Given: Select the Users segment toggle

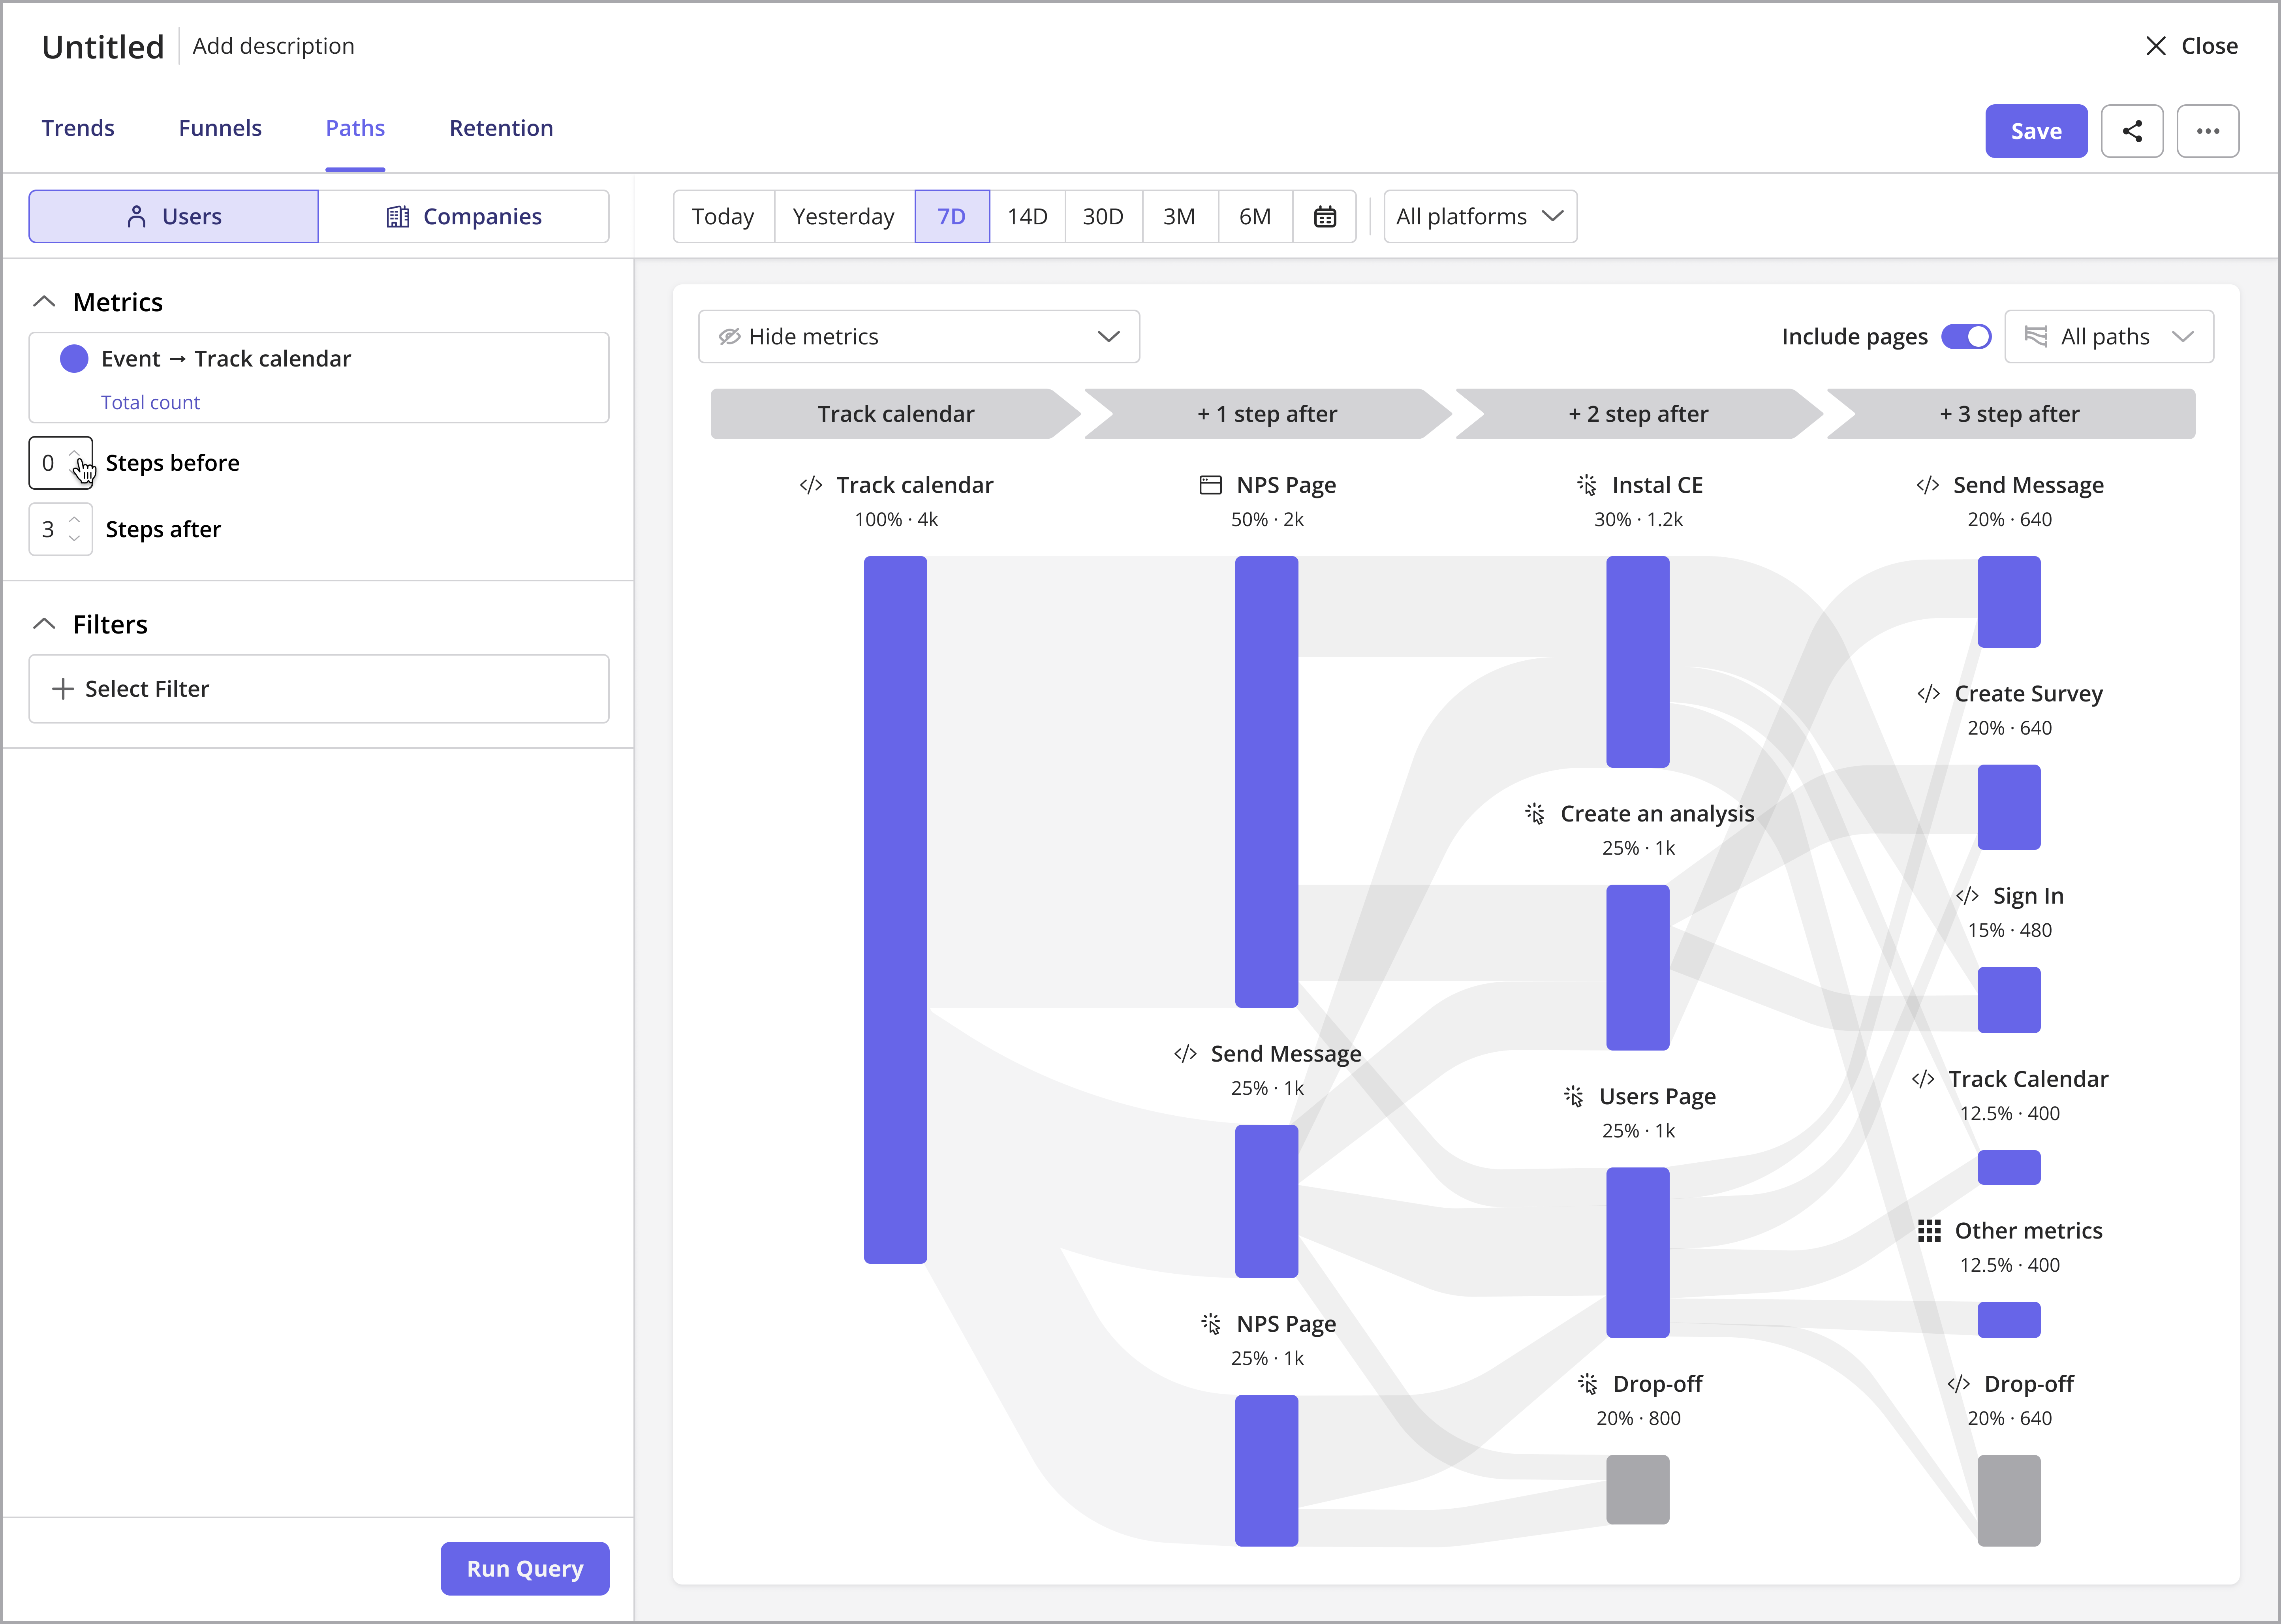Looking at the screenshot, I should [x=174, y=216].
